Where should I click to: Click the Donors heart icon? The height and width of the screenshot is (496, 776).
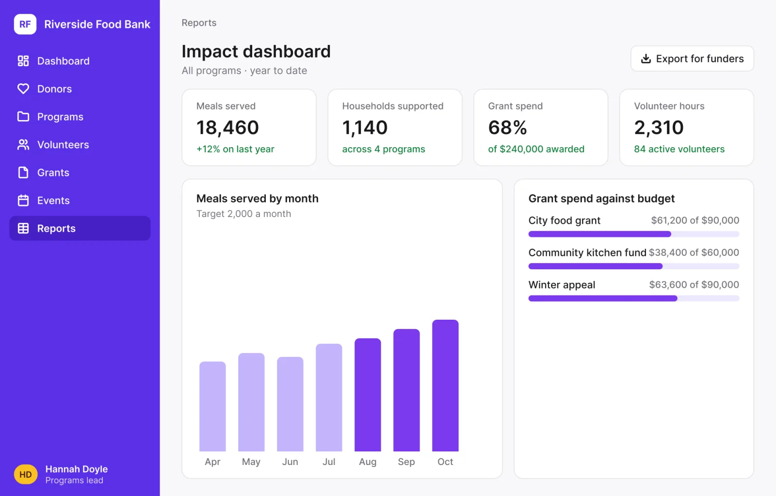pos(23,89)
